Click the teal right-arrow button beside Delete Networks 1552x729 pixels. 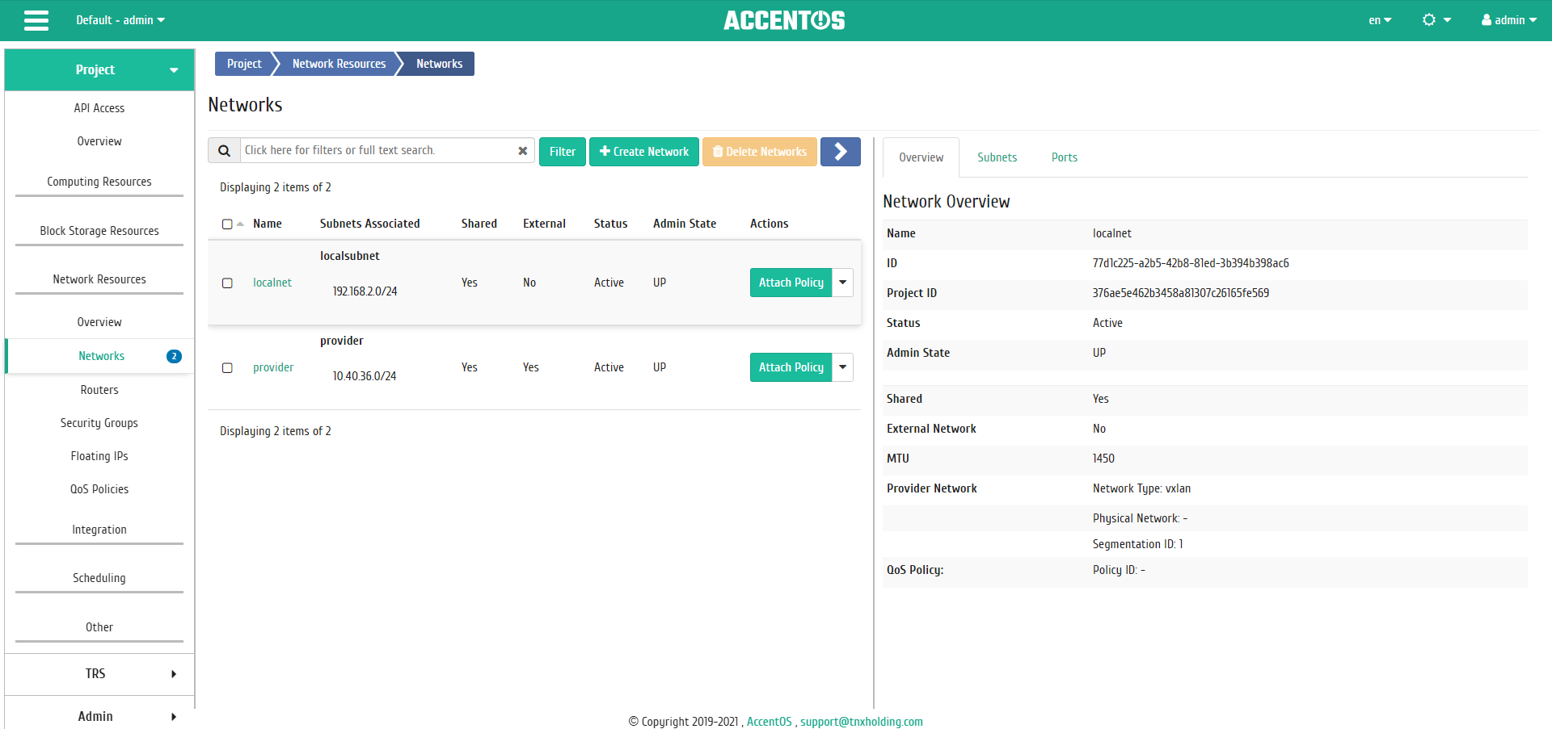[x=840, y=151]
